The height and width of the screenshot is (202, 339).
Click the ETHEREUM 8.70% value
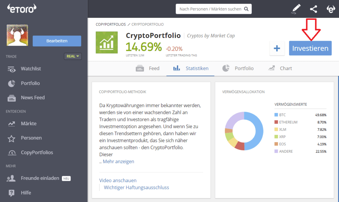(322, 123)
